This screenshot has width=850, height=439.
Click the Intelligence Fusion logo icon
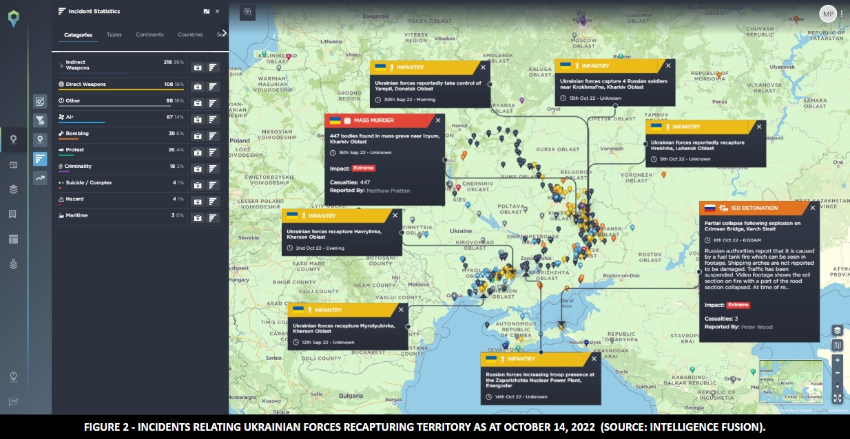pos(14,19)
